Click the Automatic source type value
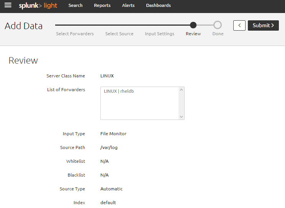Screen dimensions: 285x208 pyautogui.click(x=111, y=189)
